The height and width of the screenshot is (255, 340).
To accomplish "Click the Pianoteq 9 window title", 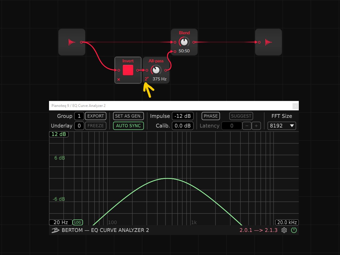I will [x=78, y=106].
